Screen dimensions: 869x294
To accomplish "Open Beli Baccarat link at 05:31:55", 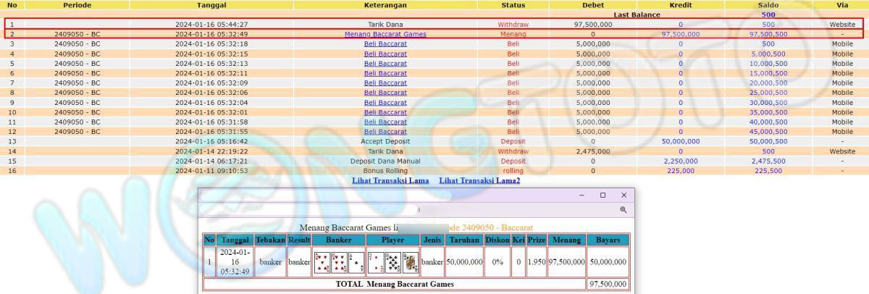I will 385,132.
